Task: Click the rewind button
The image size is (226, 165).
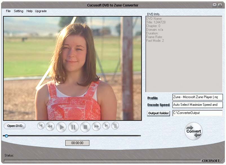Action: coord(50,126)
